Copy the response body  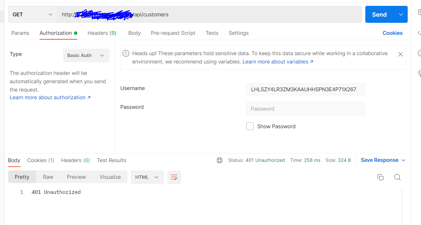[x=380, y=177]
